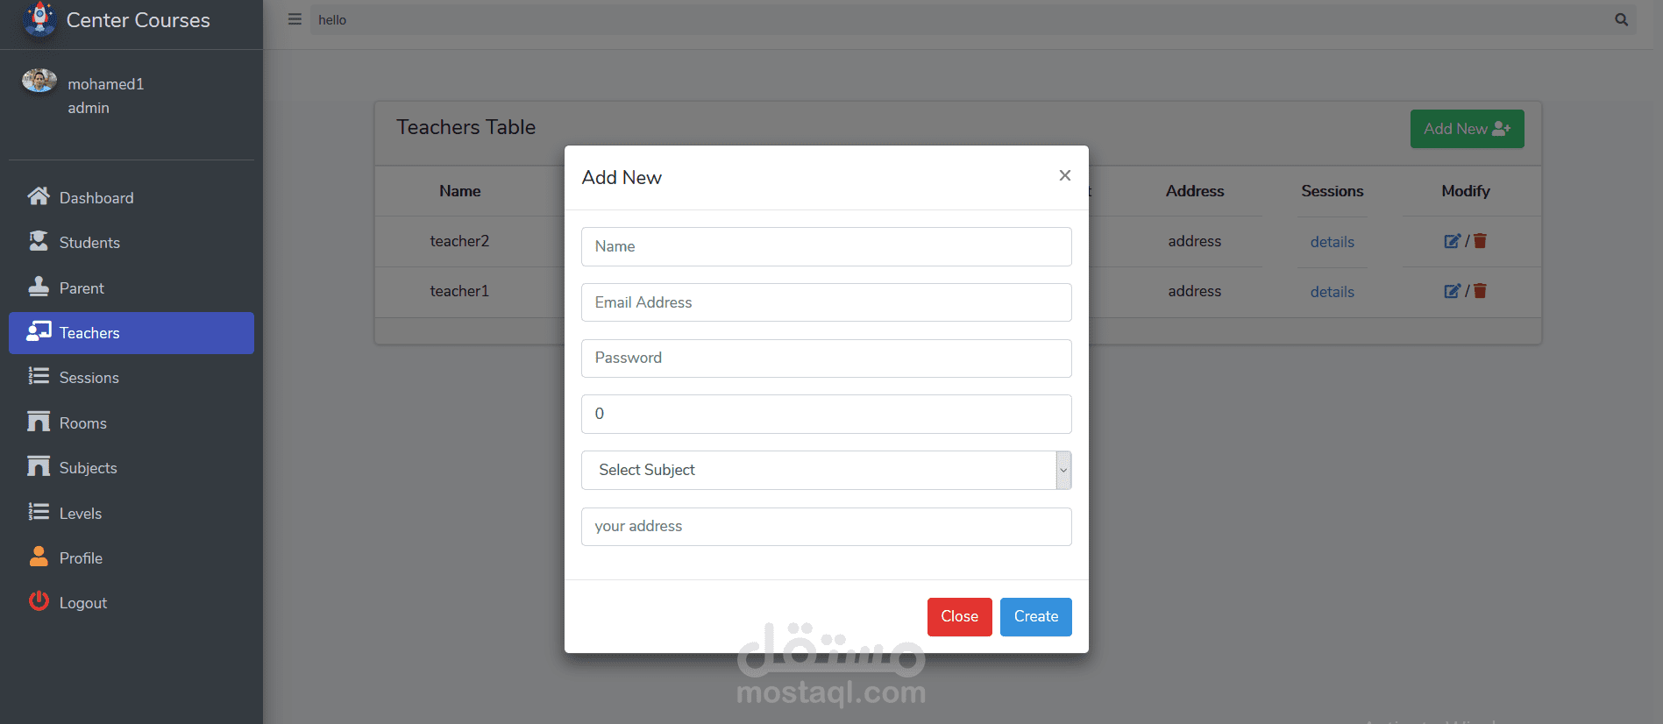Go to Students in the sidebar
The height and width of the screenshot is (724, 1663).
point(89,243)
